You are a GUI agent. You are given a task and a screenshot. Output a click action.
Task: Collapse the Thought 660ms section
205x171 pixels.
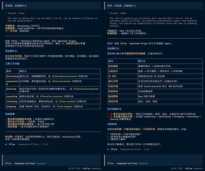pyautogui.click(x=117, y=13)
